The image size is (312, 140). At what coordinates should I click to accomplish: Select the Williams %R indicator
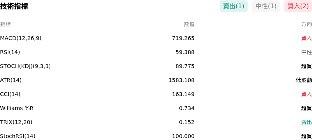(17, 108)
